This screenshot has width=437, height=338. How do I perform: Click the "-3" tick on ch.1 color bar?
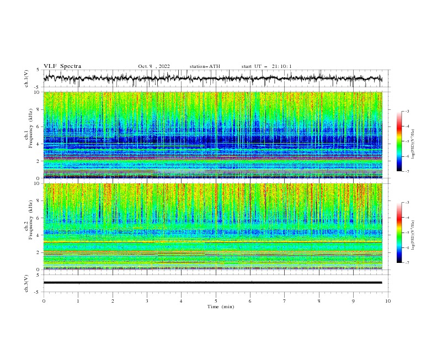(x=407, y=111)
